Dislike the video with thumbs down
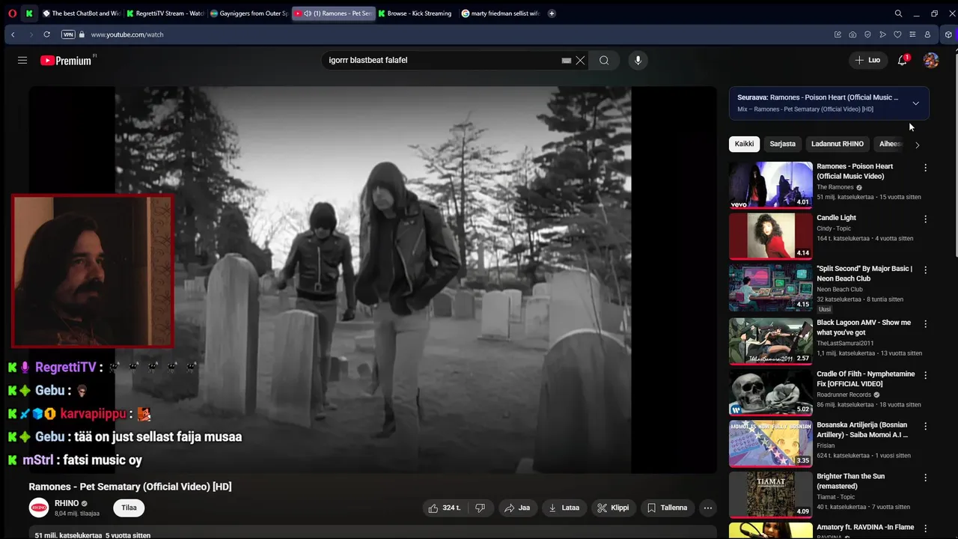The width and height of the screenshot is (958, 539). 480,508
